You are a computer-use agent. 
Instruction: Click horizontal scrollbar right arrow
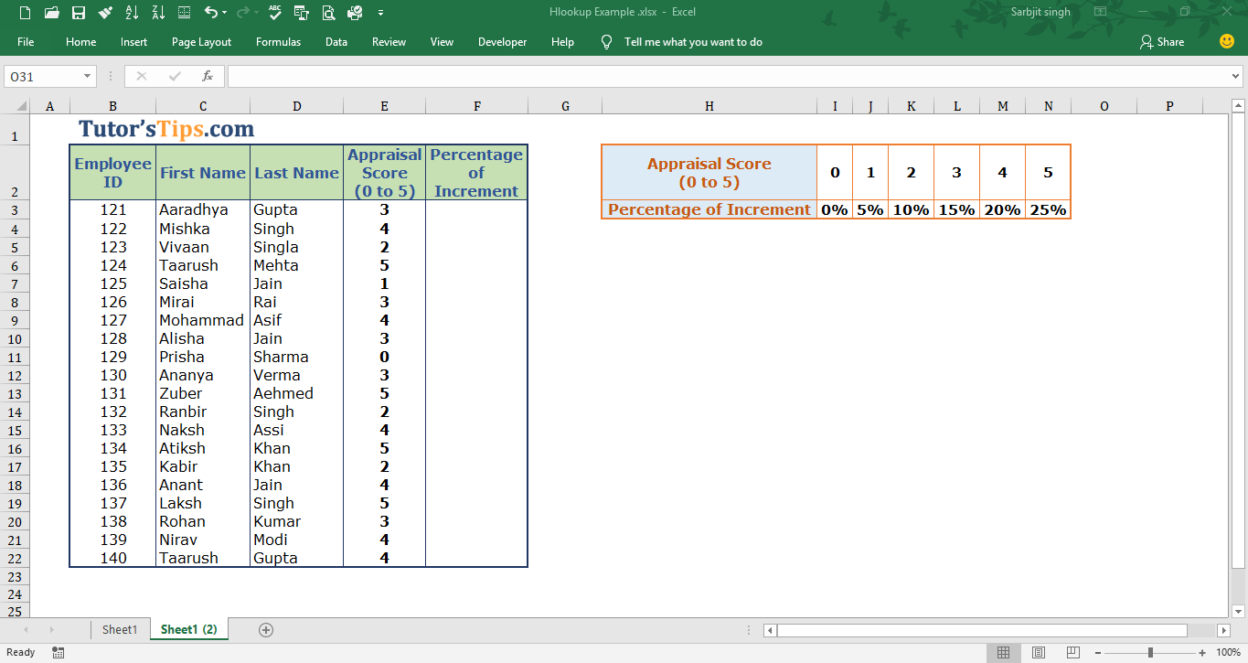point(1223,630)
